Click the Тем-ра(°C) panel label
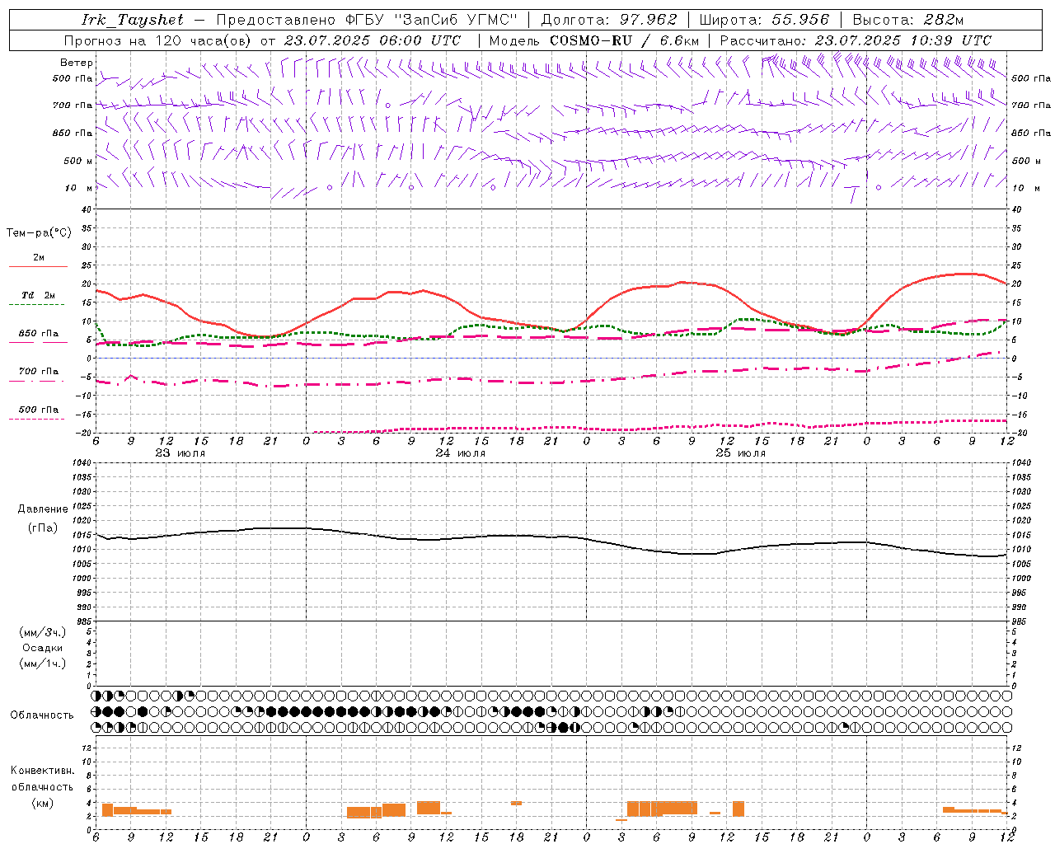The width and height of the screenshot is (1055, 844). (39, 233)
